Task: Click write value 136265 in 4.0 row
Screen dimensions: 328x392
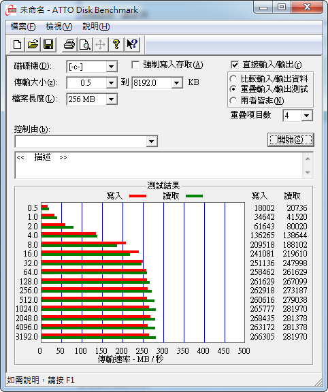Action: pos(262,235)
